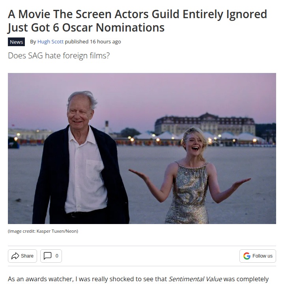Click the comment count showing 0
This screenshot has width=284, height=284.
(x=57, y=256)
